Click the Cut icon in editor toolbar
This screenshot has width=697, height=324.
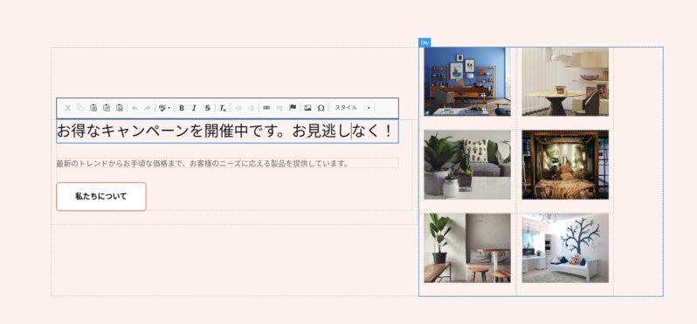(x=67, y=108)
